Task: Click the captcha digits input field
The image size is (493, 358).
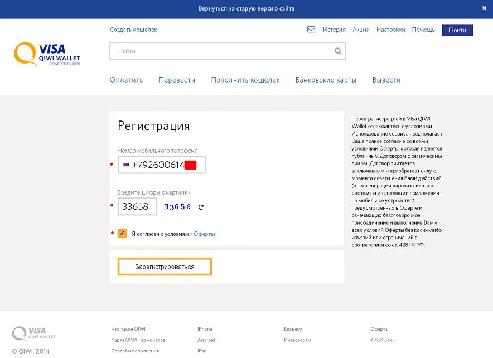Action: [x=137, y=206]
